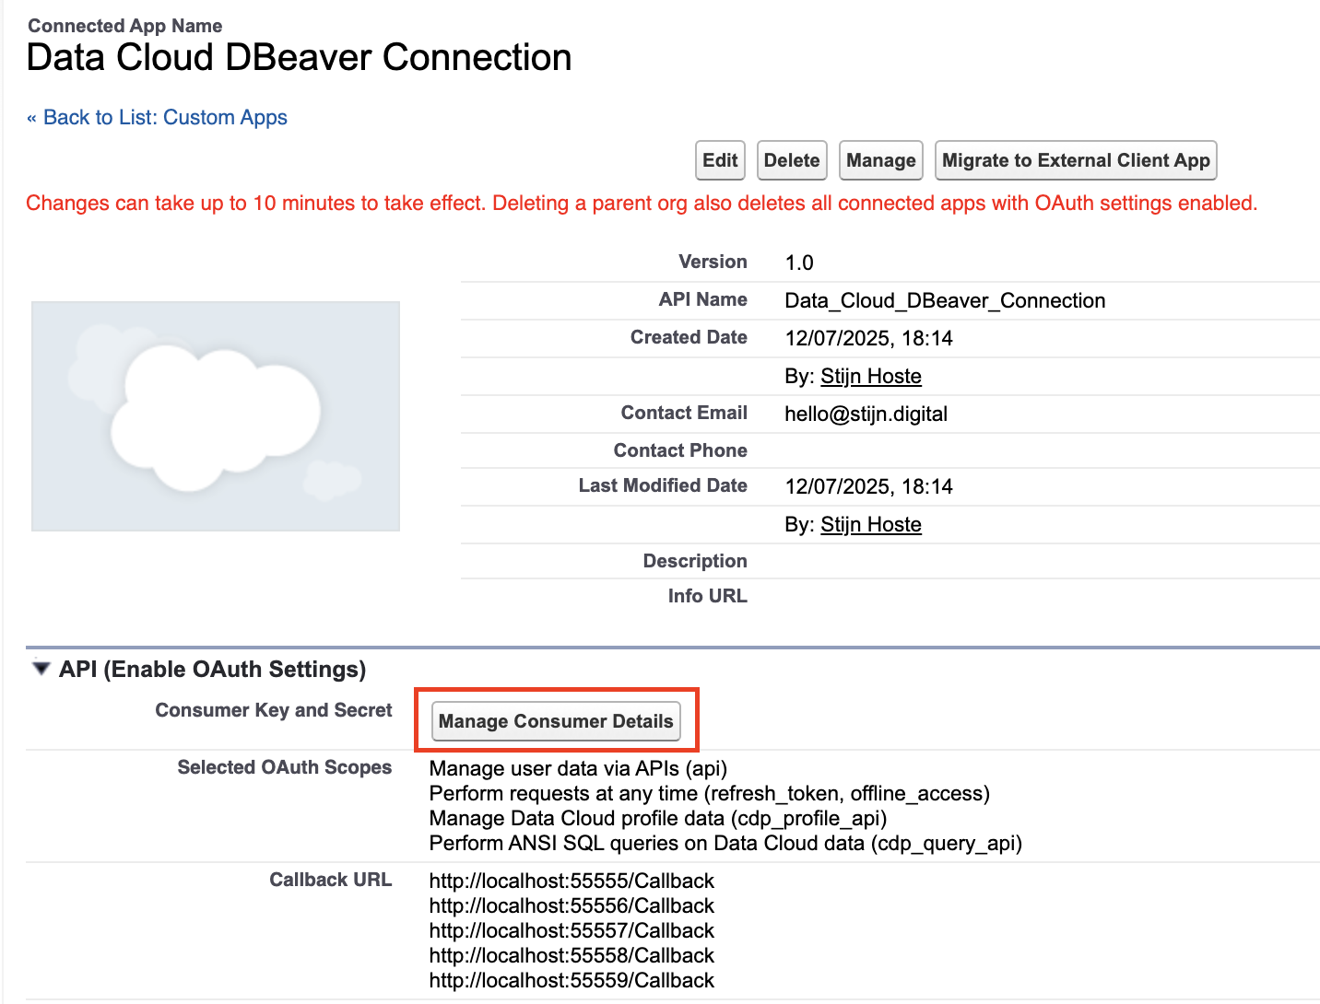Delete this connected app
1320x1004 pixels.
(x=791, y=160)
